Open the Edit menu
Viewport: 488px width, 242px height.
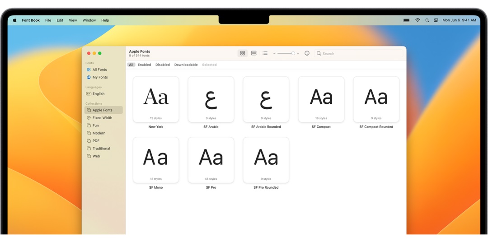(60, 20)
